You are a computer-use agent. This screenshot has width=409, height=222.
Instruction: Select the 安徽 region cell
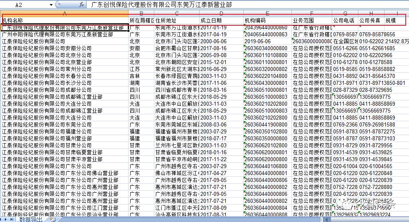click(141, 48)
